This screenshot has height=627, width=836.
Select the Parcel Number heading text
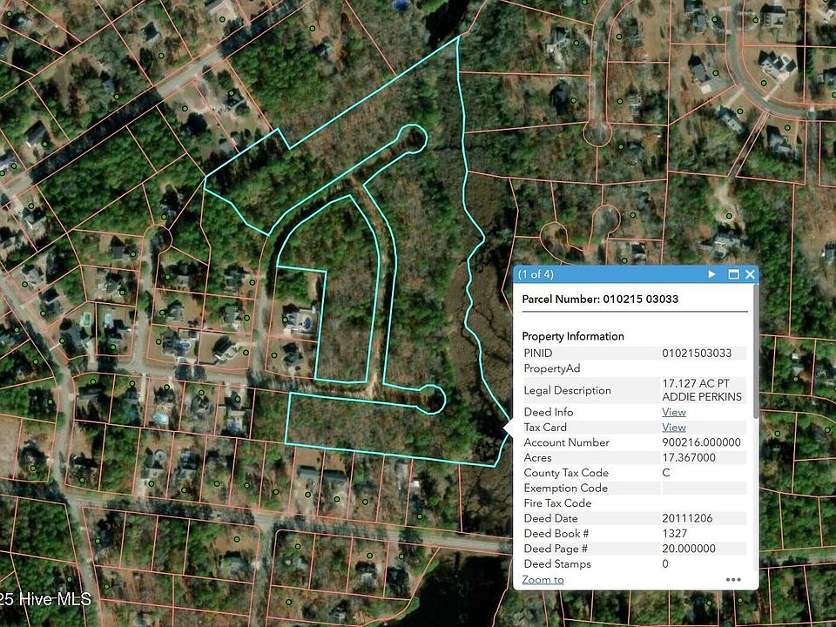coord(600,300)
